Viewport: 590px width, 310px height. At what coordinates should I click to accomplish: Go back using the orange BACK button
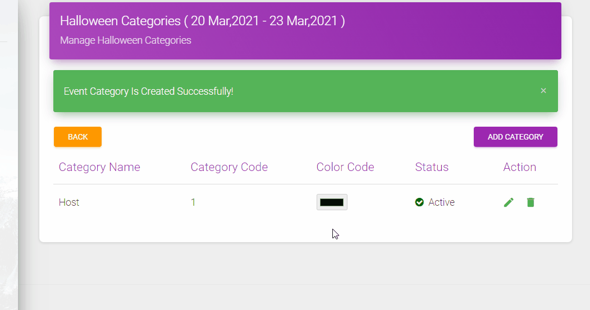point(77,137)
